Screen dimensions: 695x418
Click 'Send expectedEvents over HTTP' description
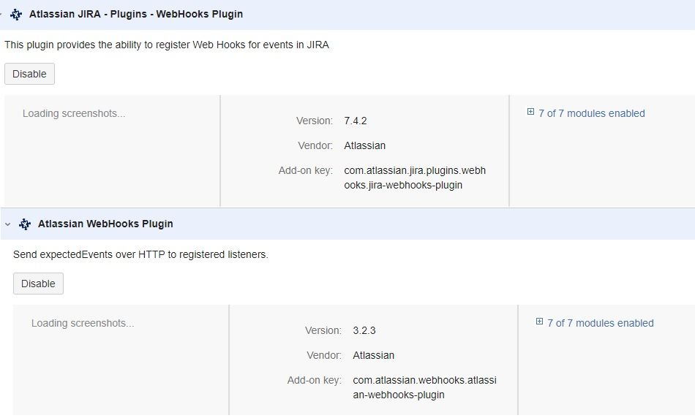pos(141,255)
